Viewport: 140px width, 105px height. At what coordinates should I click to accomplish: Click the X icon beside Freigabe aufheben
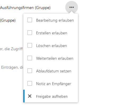pyautogui.click(x=30, y=96)
